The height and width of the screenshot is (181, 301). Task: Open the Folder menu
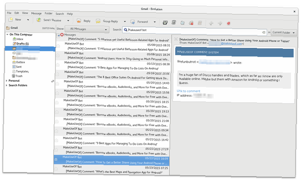tap(48, 14)
